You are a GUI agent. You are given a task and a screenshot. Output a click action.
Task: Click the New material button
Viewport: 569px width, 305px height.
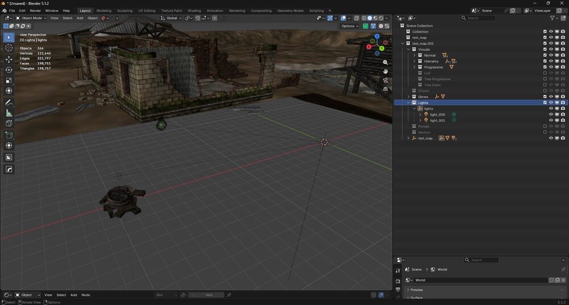209,295
